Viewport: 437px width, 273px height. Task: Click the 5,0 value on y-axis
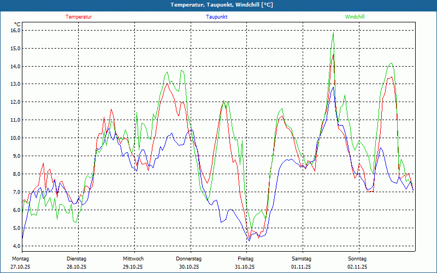pos(16,228)
